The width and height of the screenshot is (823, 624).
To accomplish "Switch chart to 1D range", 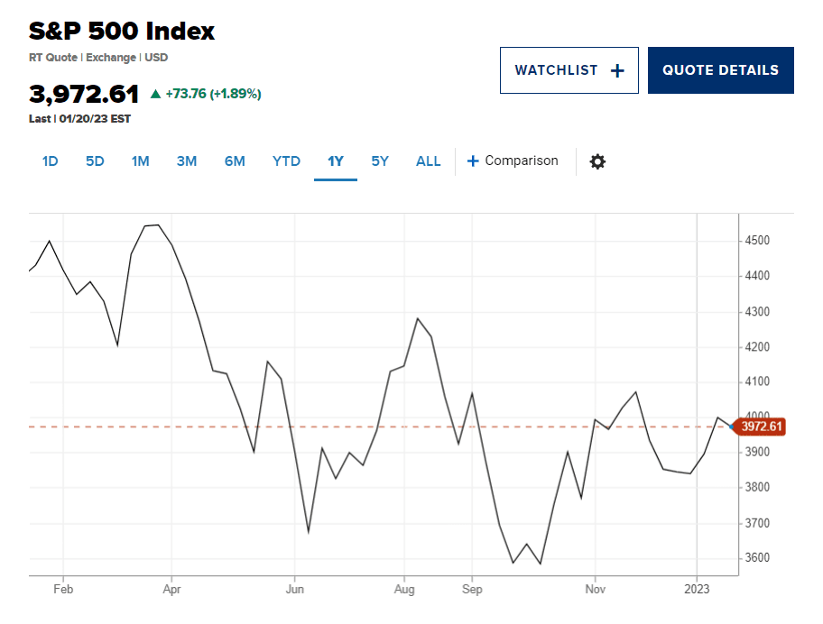I will (x=50, y=161).
